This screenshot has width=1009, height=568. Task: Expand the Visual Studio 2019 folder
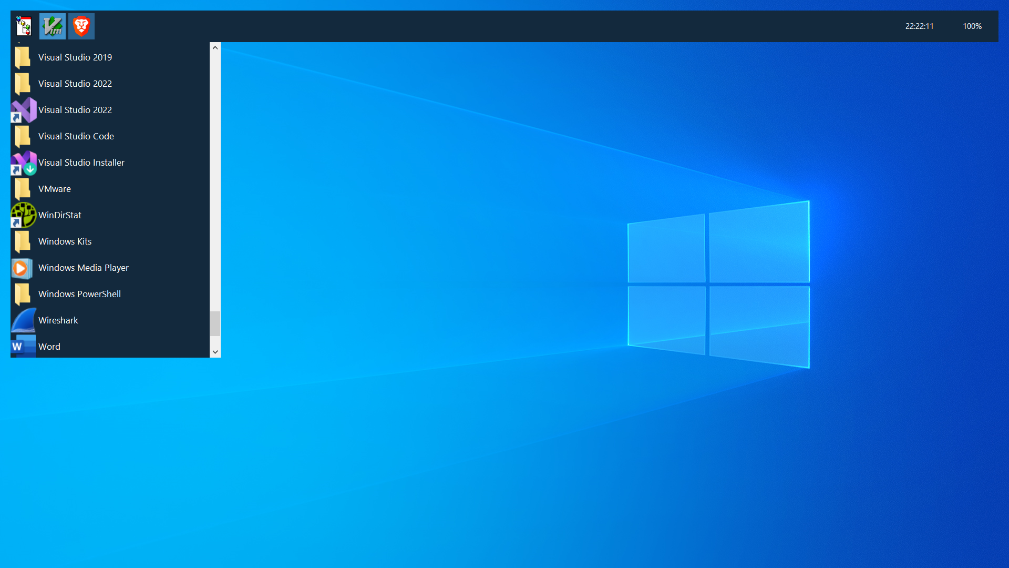[x=75, y=57]
